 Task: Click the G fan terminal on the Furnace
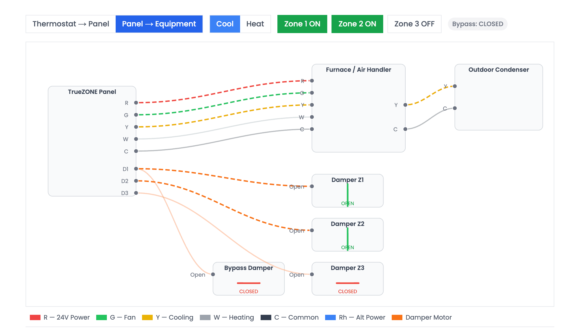[311, 93]
